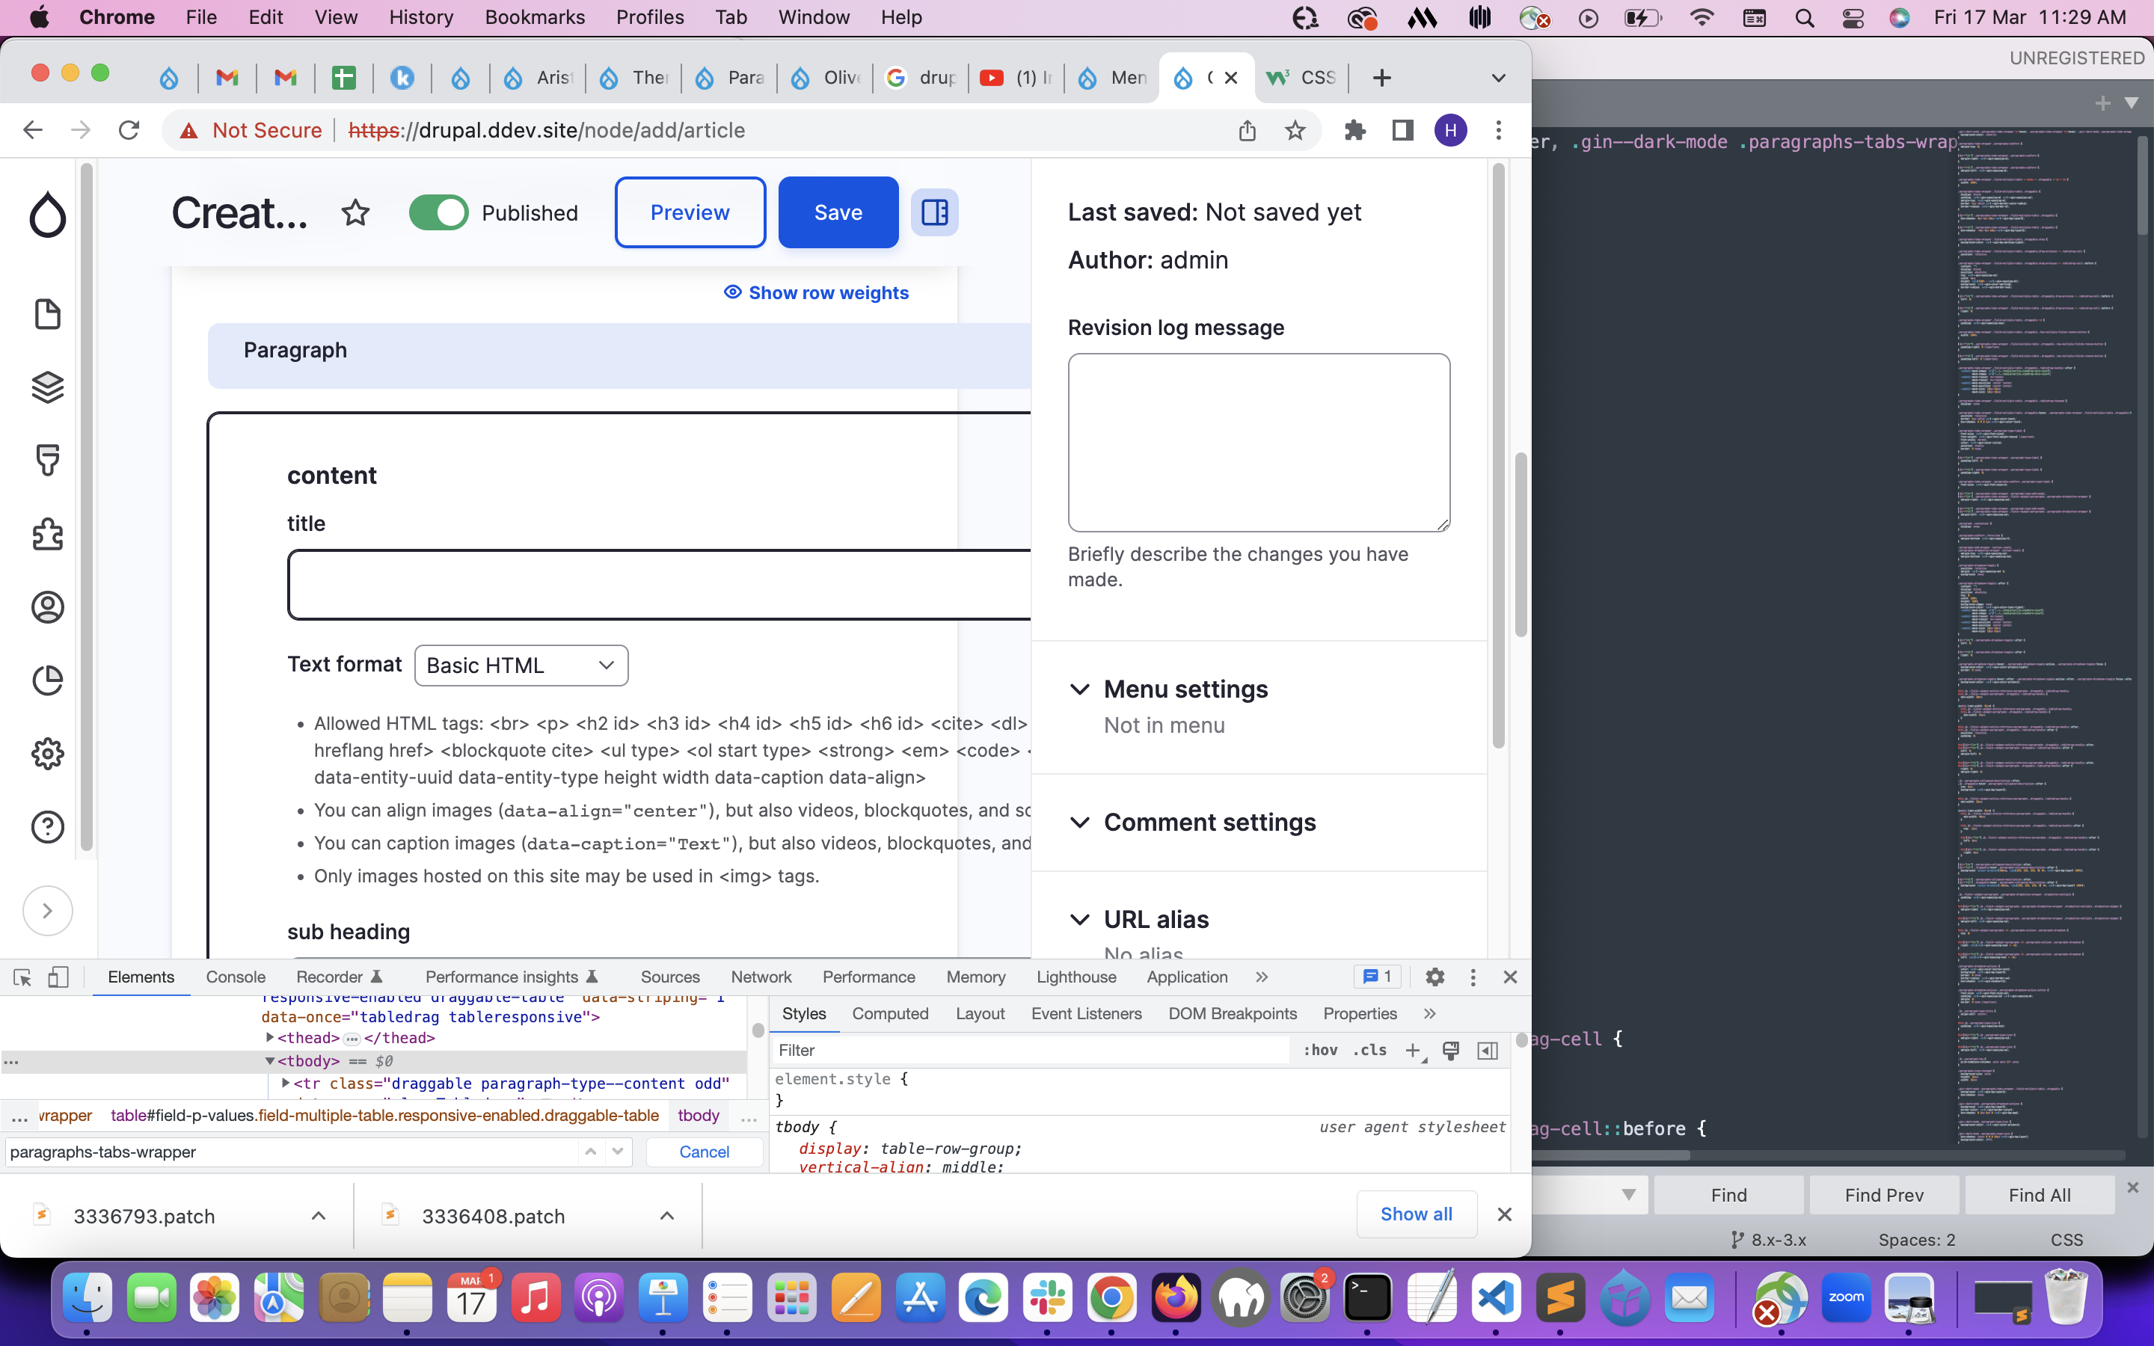Click the sidebar panel toggle next to Save
This screenshot has height=1346, width=2154.
[x=933, y=213]
